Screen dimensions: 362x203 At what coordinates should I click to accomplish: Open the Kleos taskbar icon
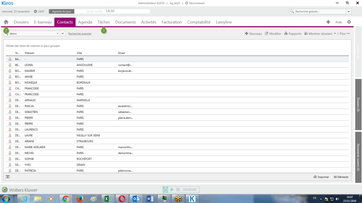click(192, 199)
